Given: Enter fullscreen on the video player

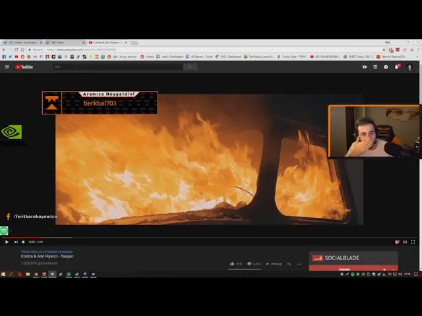Looking at the screenshot, I should (413, 242).
